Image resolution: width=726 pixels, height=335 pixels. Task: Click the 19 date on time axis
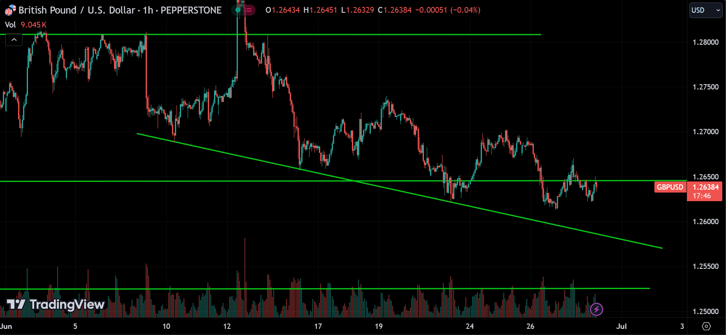379,326
